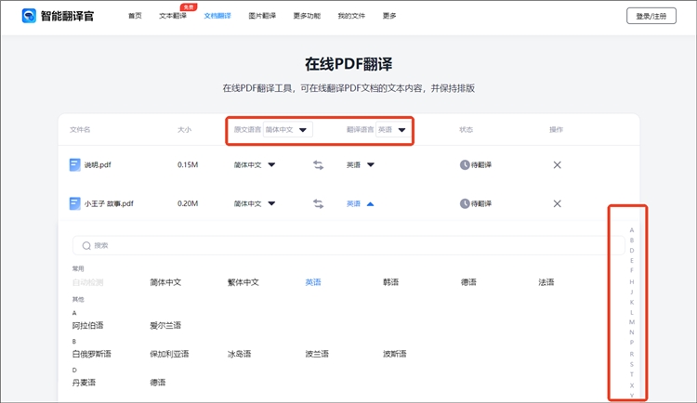This screenshot has width=697, height=403.
Task: Select 波兰语 language
Action: (x=317, y=354)
